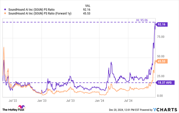The width and height of the screenshot is (179, 113).
Task: Click the legend value 45.53
Action: point(87,14)
